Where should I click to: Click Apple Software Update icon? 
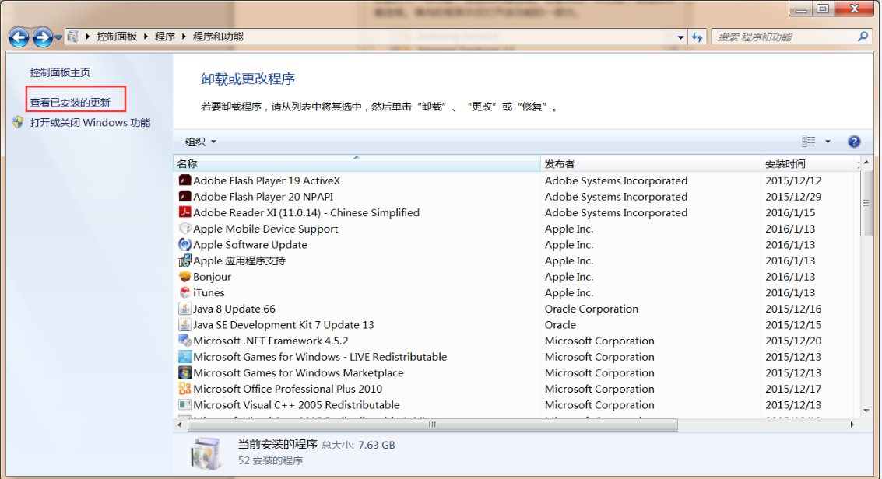point(184,244)
